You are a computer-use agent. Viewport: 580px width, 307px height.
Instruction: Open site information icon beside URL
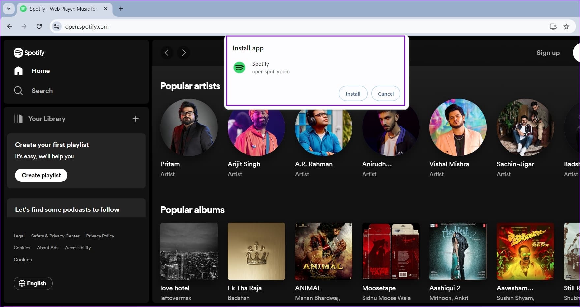57,26
